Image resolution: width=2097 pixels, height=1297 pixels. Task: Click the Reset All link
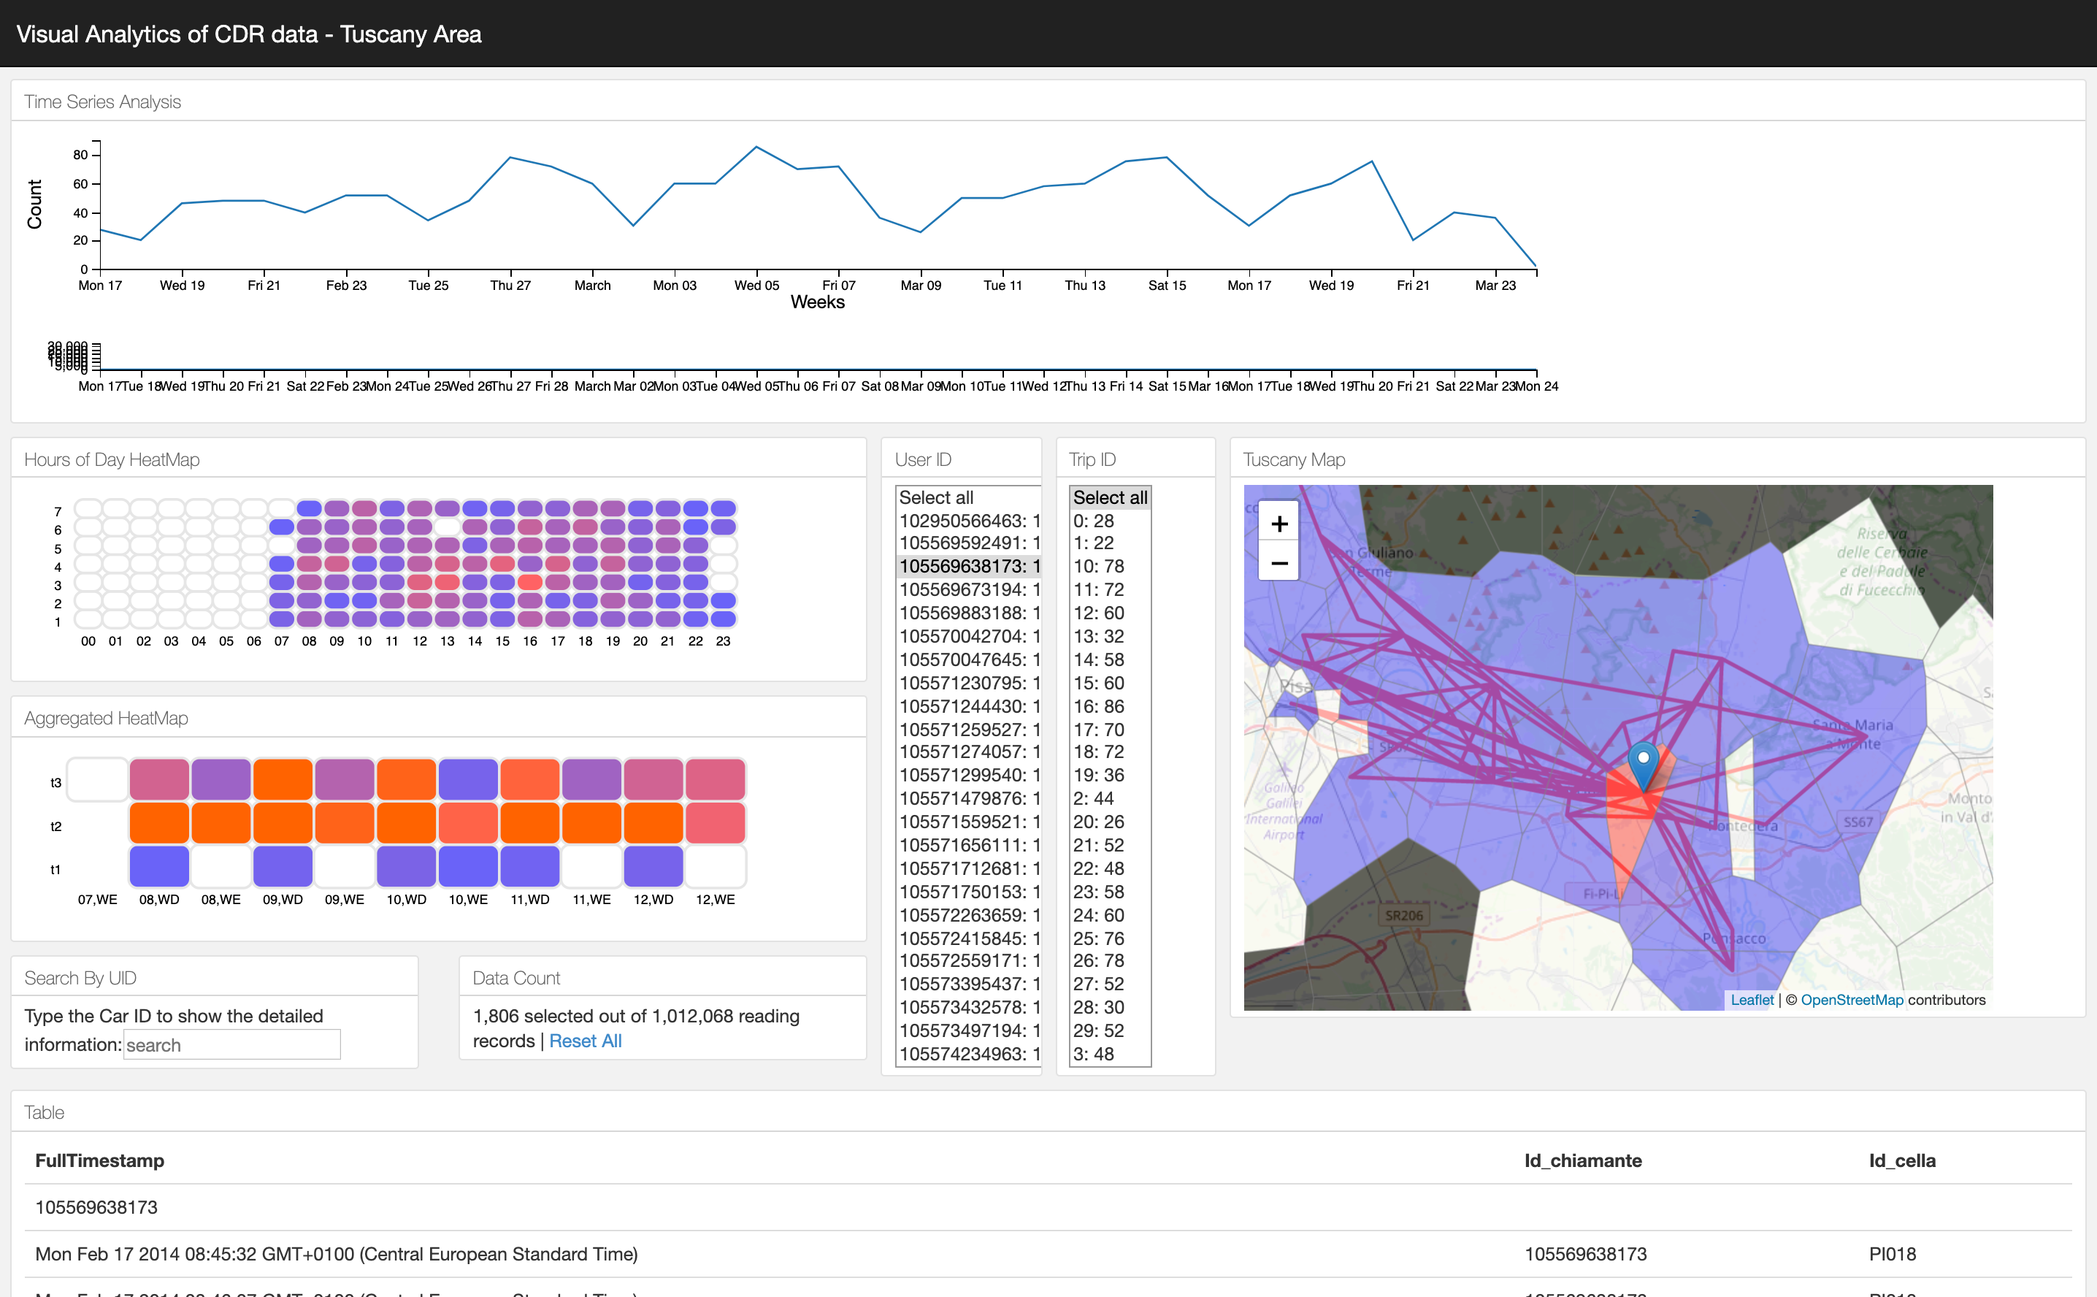(x=585, y=1041)
